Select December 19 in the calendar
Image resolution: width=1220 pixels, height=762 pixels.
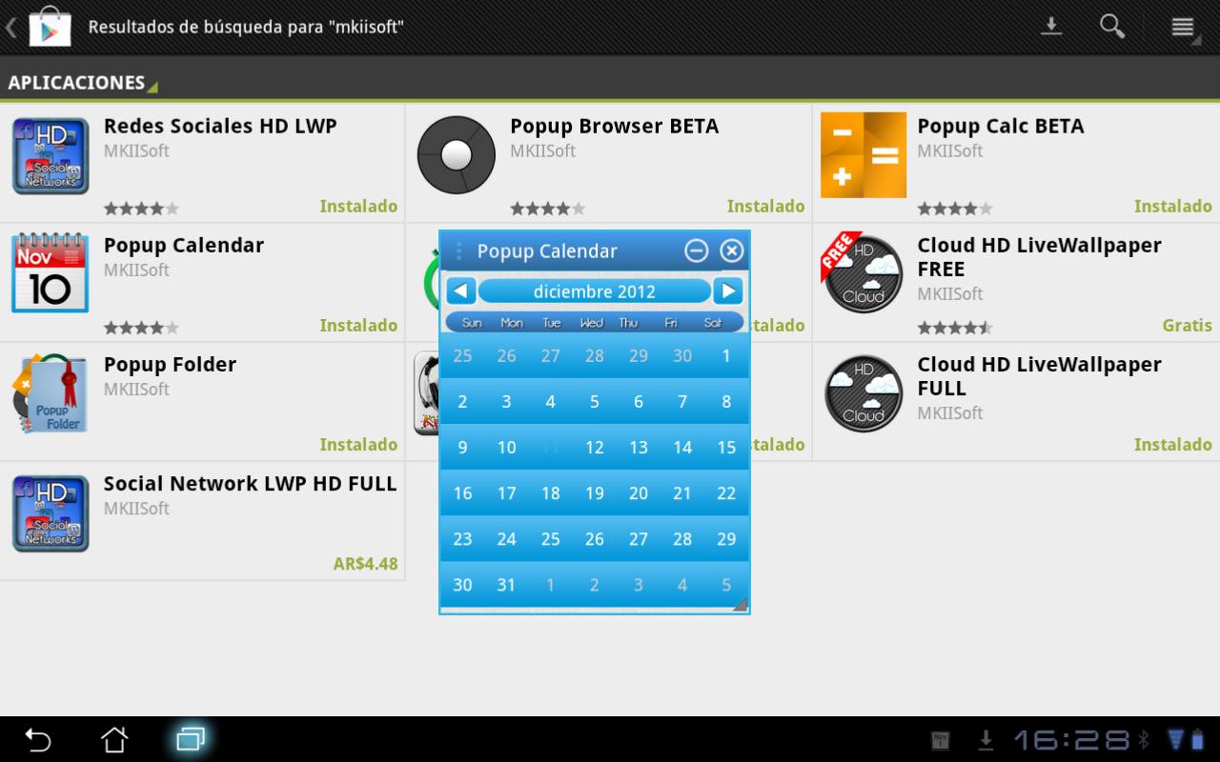pos(595,493)
